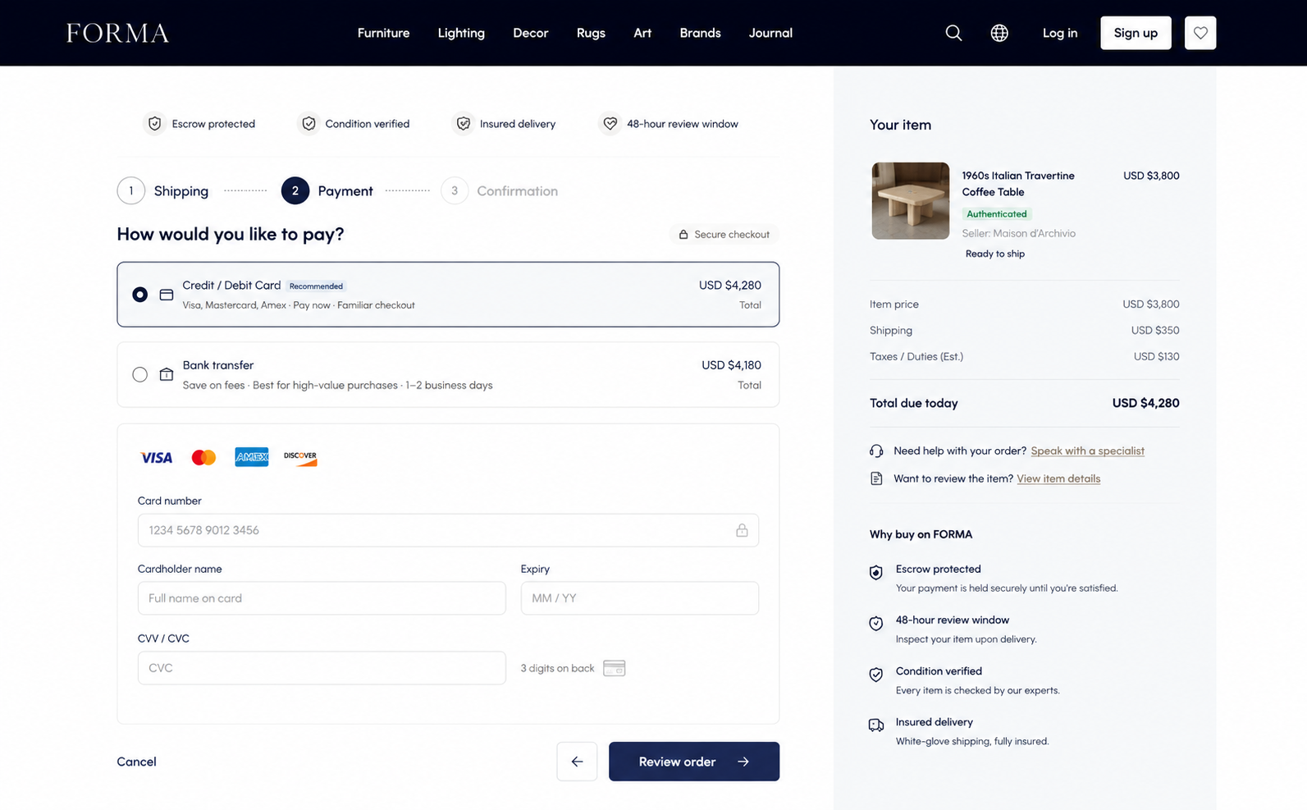Click the Insured delivery truck icon under Why buy
The image size is (1307, 810).
point(876,725)
